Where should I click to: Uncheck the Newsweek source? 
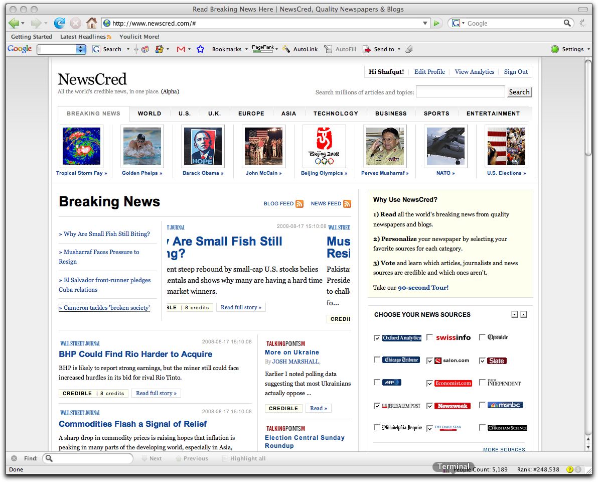(429, 406)
